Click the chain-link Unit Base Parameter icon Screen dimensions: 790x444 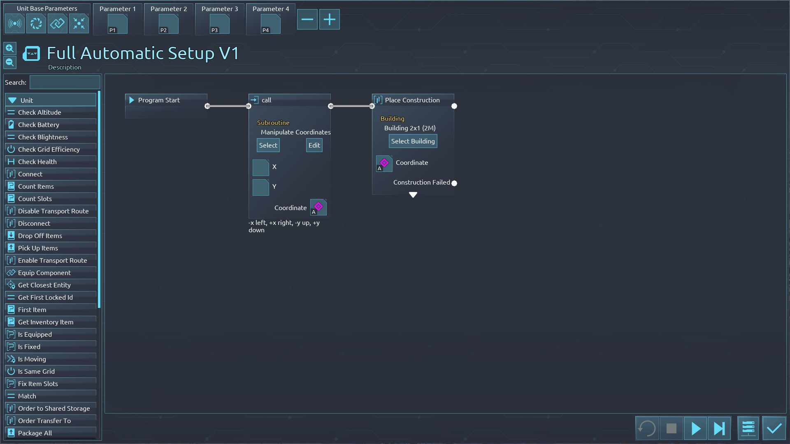click(58, 23)
